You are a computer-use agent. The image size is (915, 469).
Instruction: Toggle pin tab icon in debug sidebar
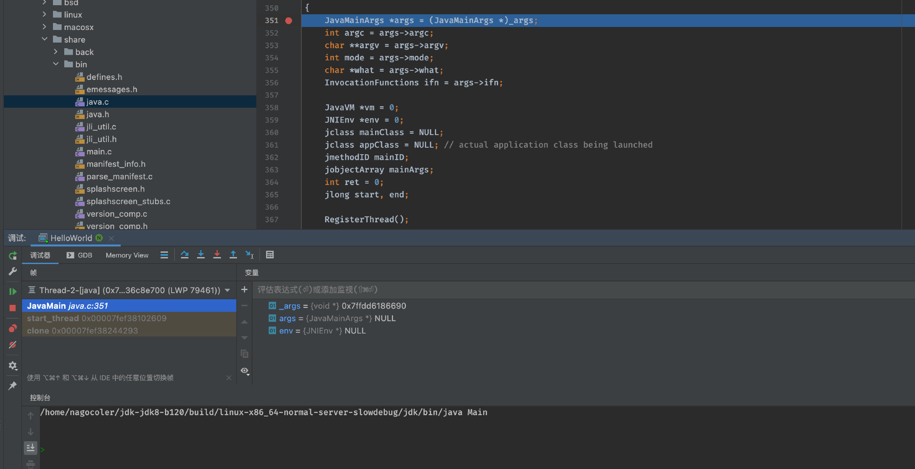point(13,386)
